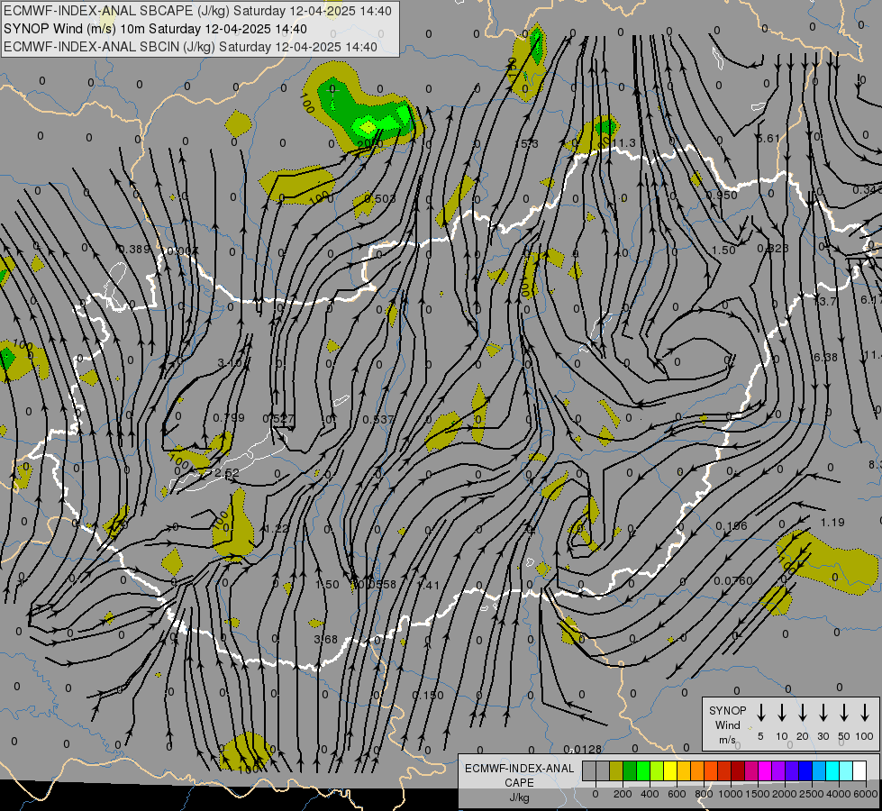Pick the bright cyan swatch after the 4000 tick
The width and height of the screenshot is (882, 811).
pyautogui.click(x=845, y=770)
